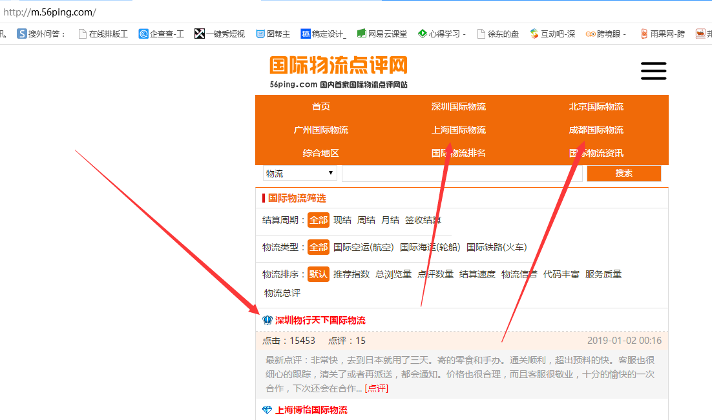Open the hamburger menu icon
The image size is (712, 420).
click(653, 71)
